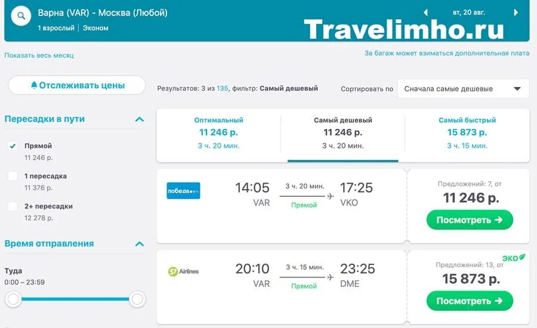Open the Сначала самые дешевые sort dropdown
This screenshot has height=328, width=537.
click(463, 89)
